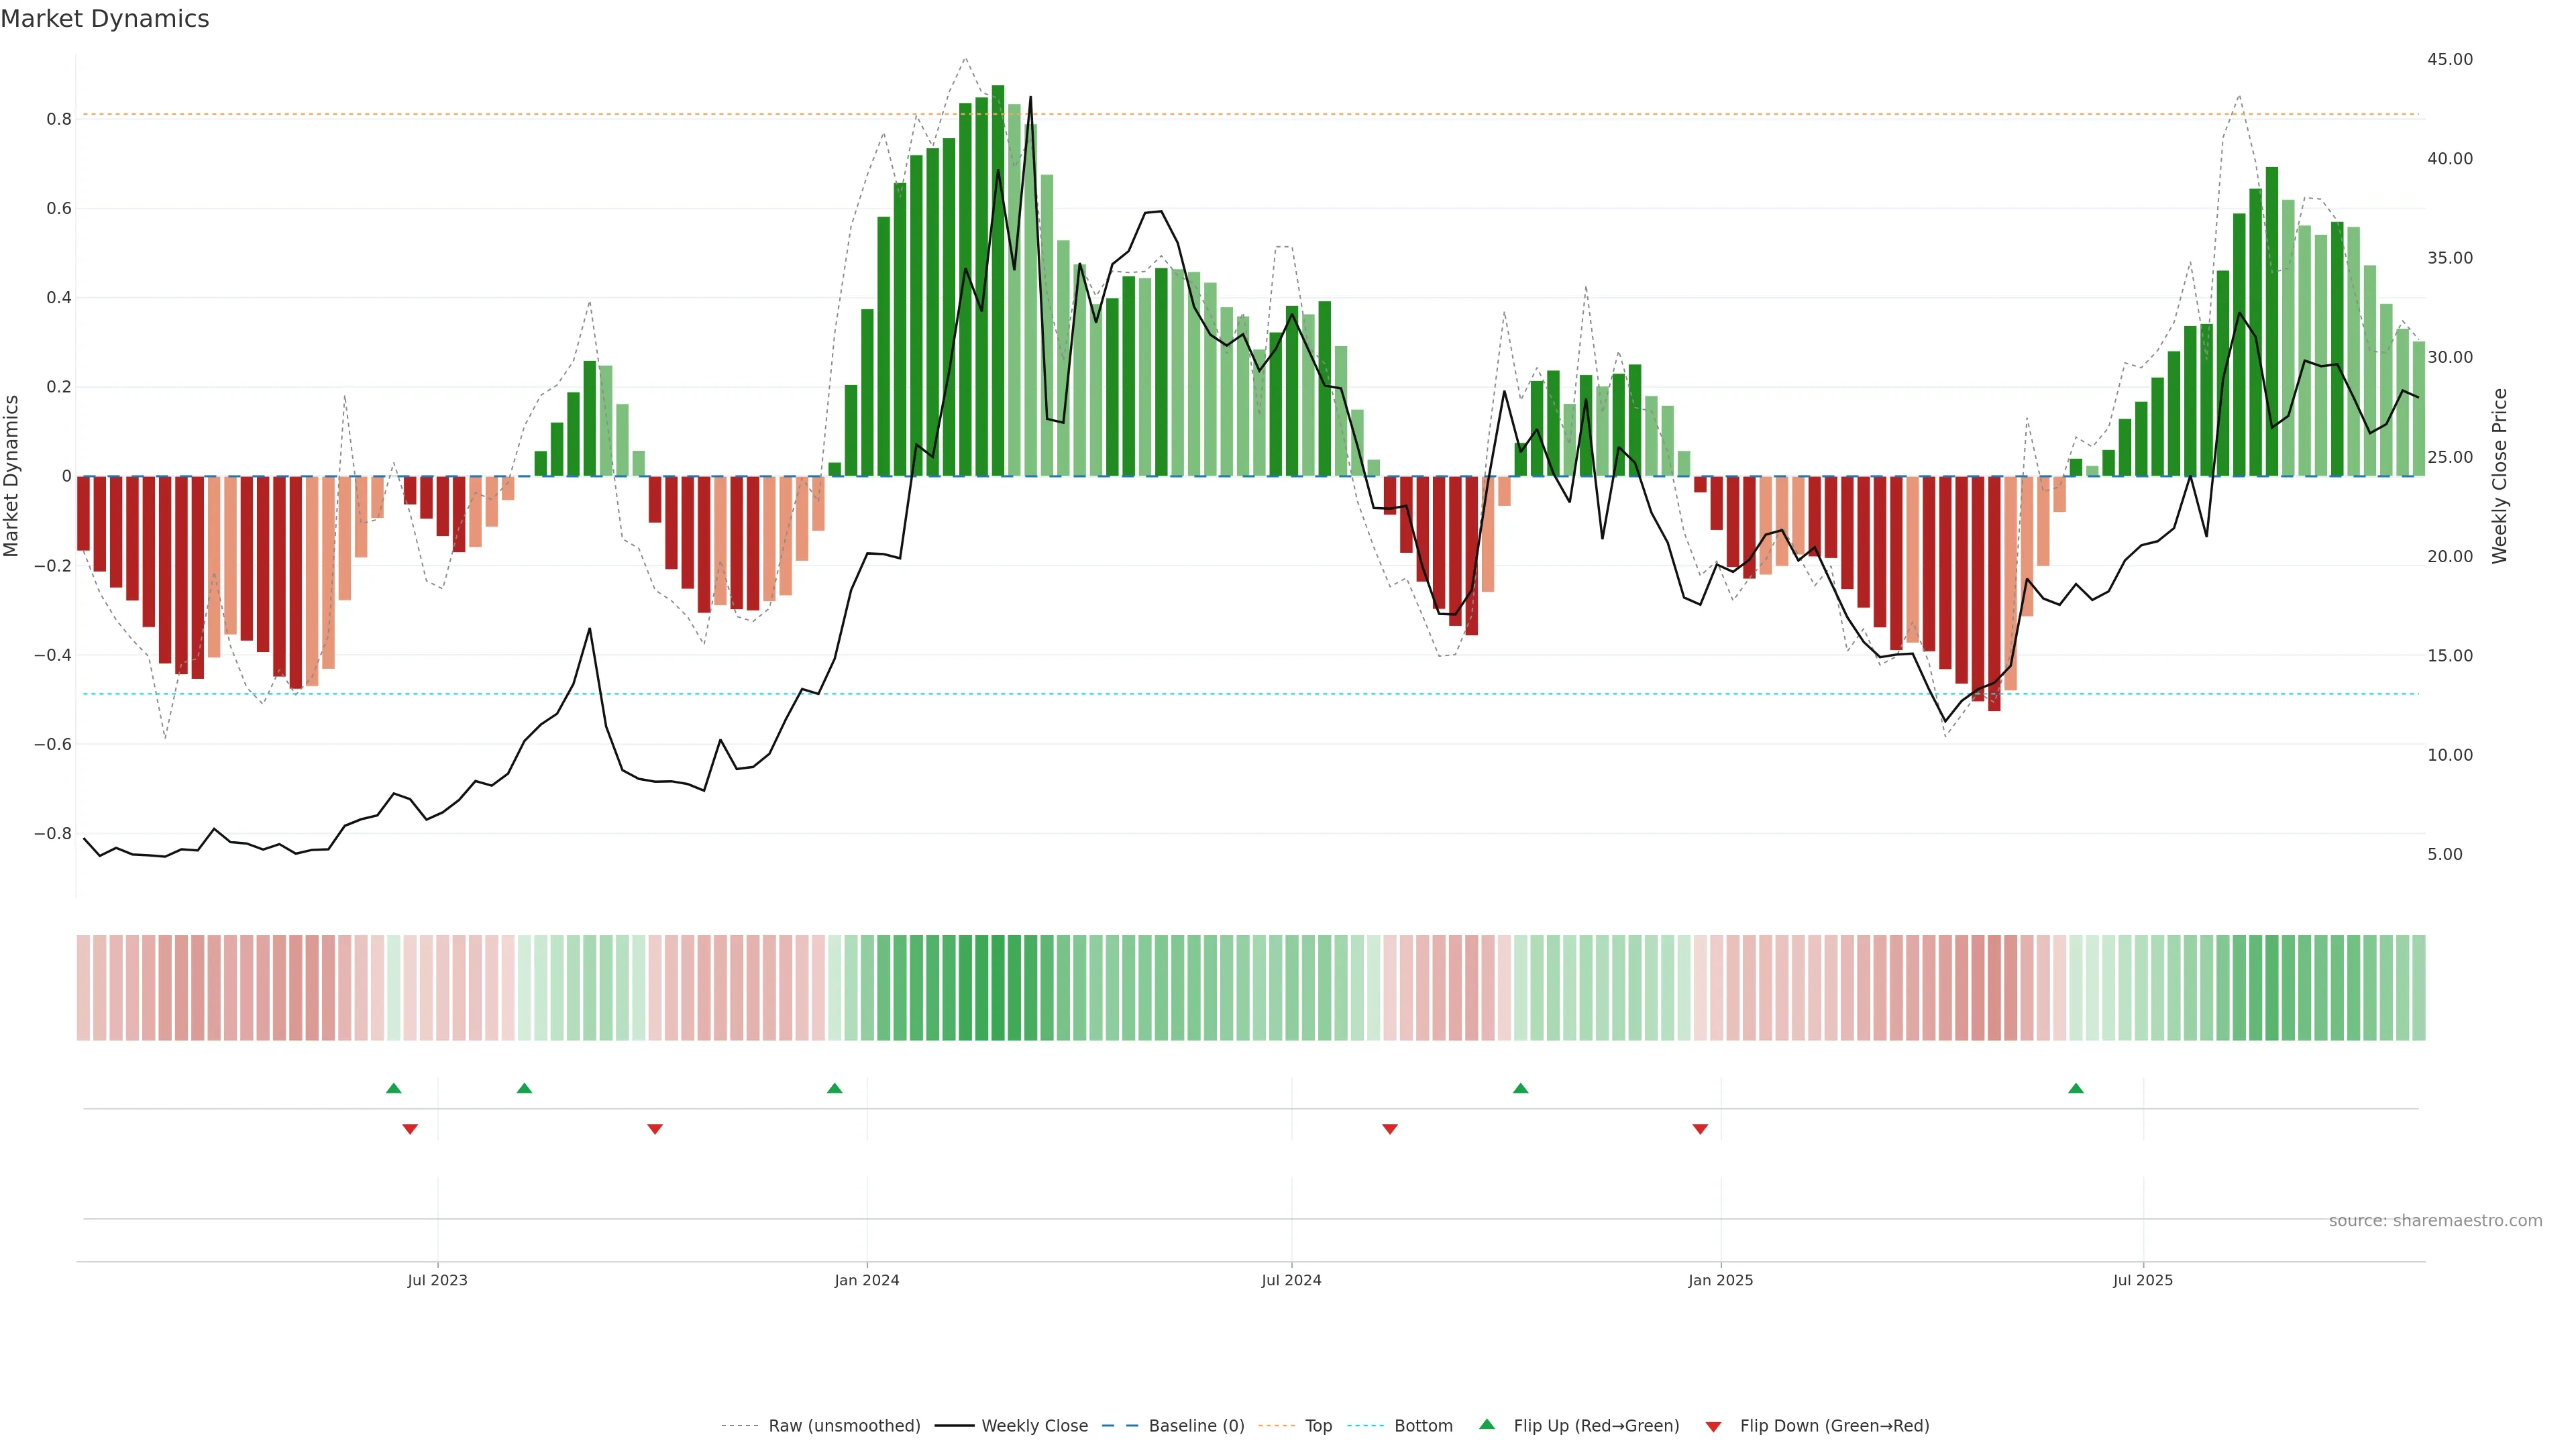Click the red Flip Down marker after Jul 2024
This screenshot has height=1449, width=2576.
[1389, 1129]
